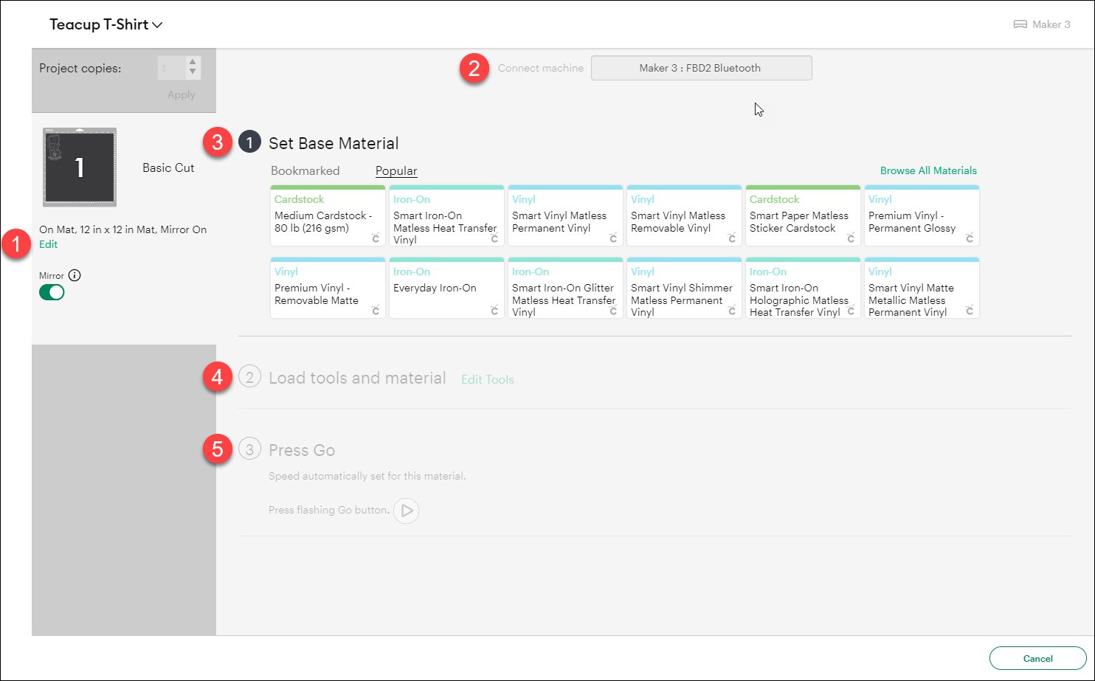This screenshot has width=1095, height=681.
Task: Click the numbered circle for Set Base Material
Action: 249,142
